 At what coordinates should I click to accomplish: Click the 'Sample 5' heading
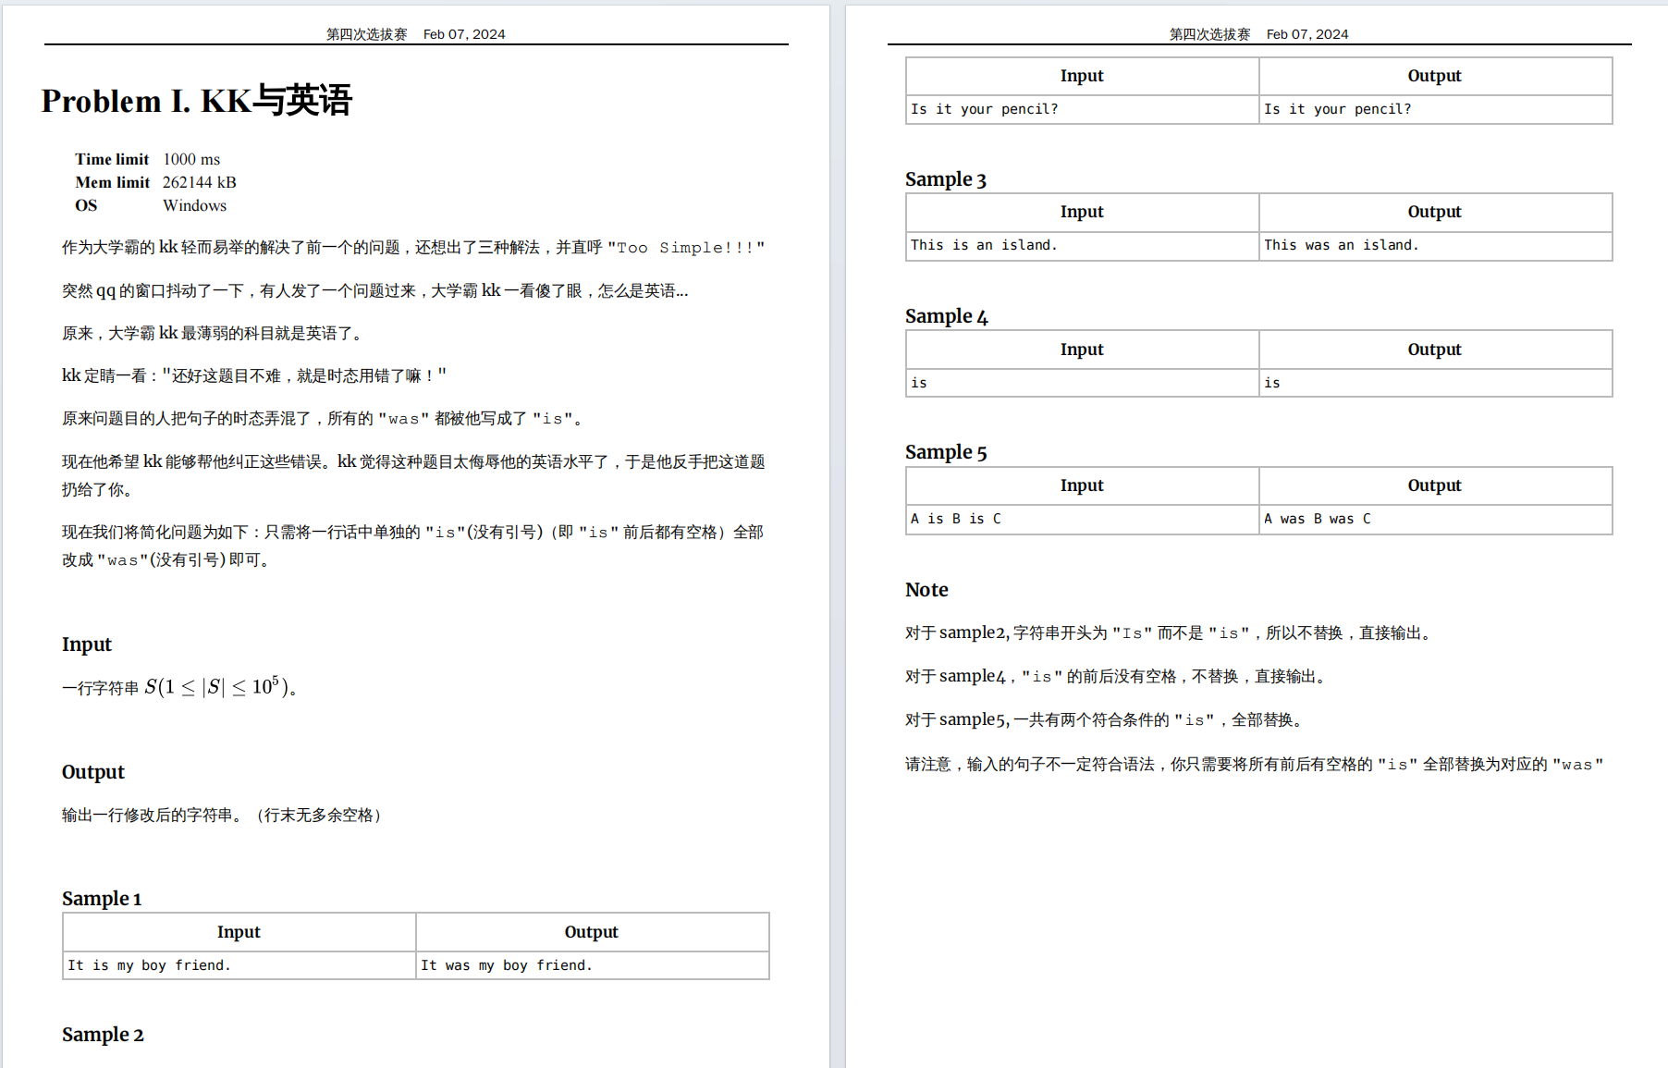[946, 452]
